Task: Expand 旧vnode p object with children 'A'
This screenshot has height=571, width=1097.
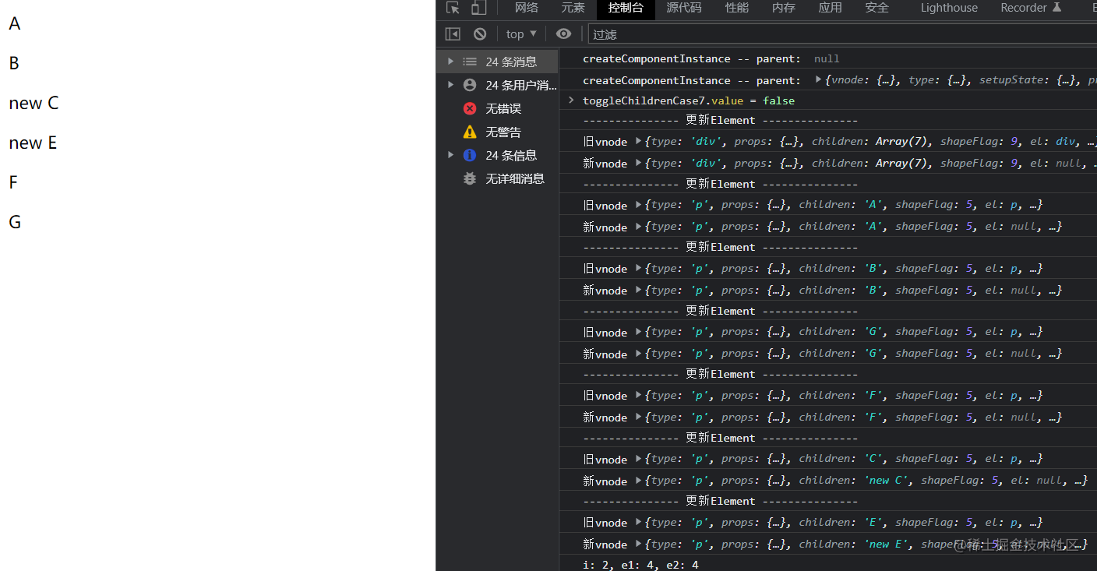Action: [x=639, y=205]
